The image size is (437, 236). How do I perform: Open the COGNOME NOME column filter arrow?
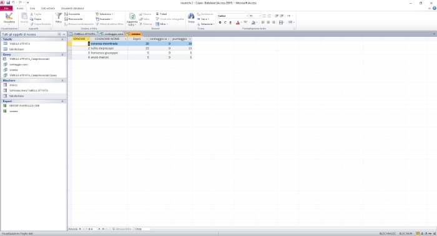tap(125, 39)
